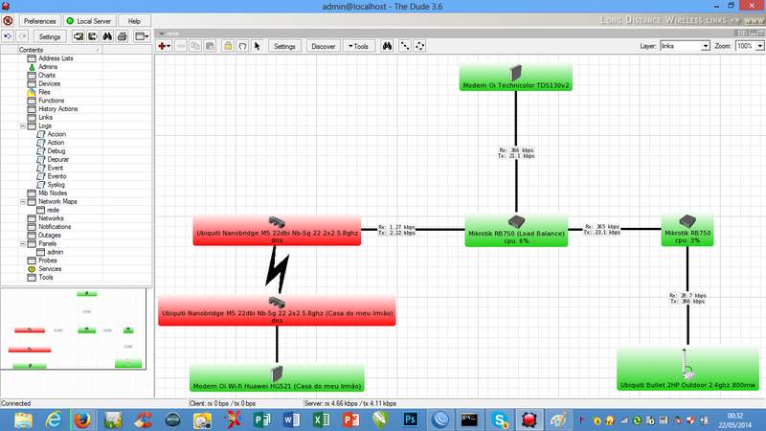Open the Layer combo box

(685, 46)
